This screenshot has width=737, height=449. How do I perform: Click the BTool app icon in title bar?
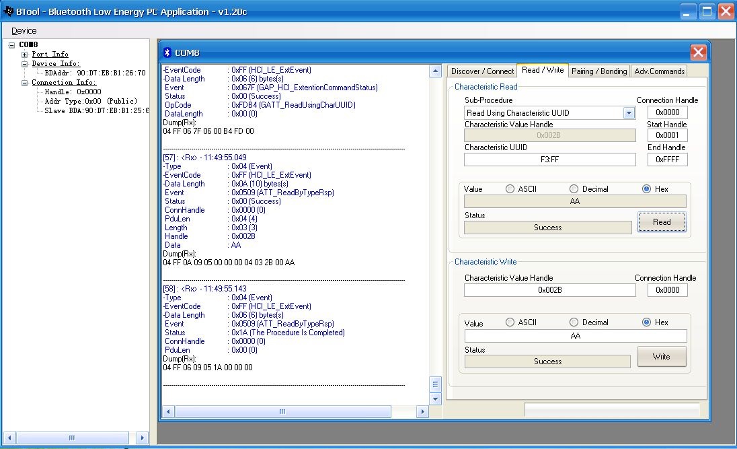click(x=8, y=11)
